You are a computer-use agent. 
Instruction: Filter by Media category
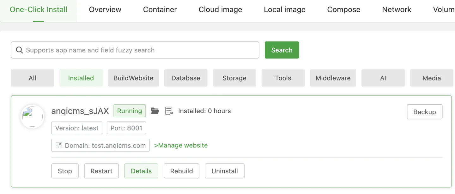coord(432,78)
